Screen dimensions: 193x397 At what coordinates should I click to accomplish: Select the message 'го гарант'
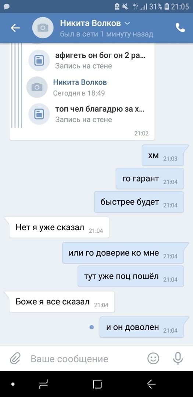pos(150,179)
